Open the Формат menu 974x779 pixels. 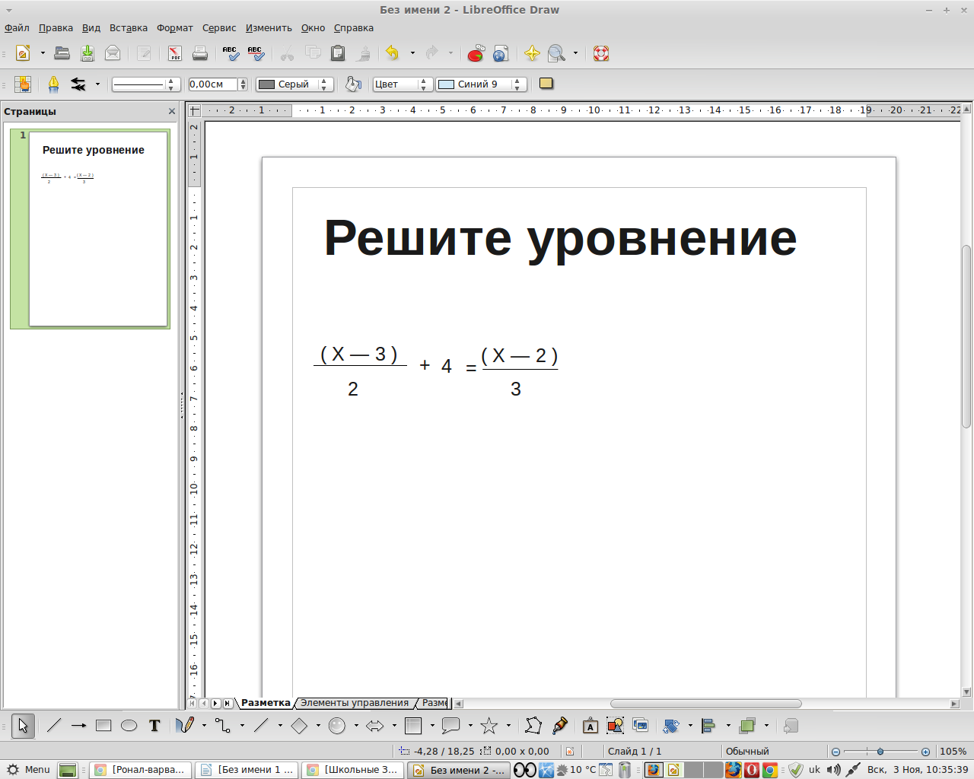[x=174, y=28]
